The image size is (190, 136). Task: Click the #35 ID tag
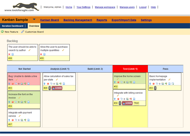(x=42, y=58)
